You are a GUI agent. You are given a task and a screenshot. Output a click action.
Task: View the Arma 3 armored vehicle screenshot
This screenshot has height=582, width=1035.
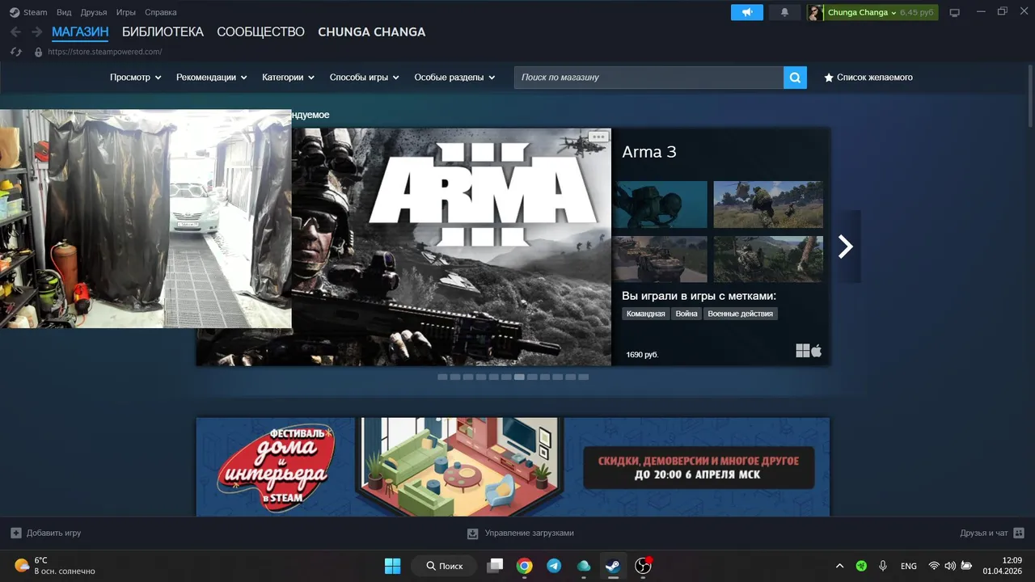pos(660,259)
